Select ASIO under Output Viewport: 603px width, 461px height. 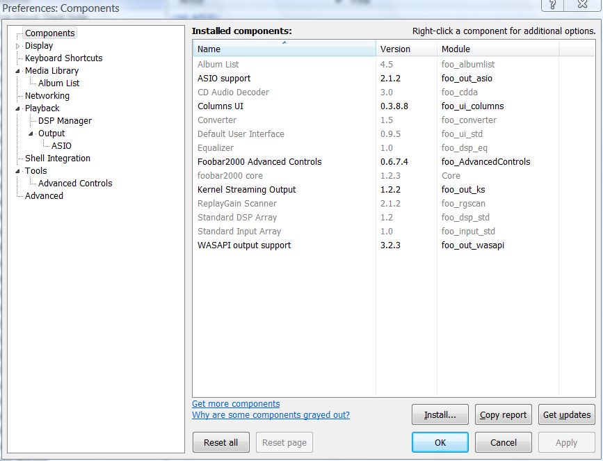click(61, 146)
